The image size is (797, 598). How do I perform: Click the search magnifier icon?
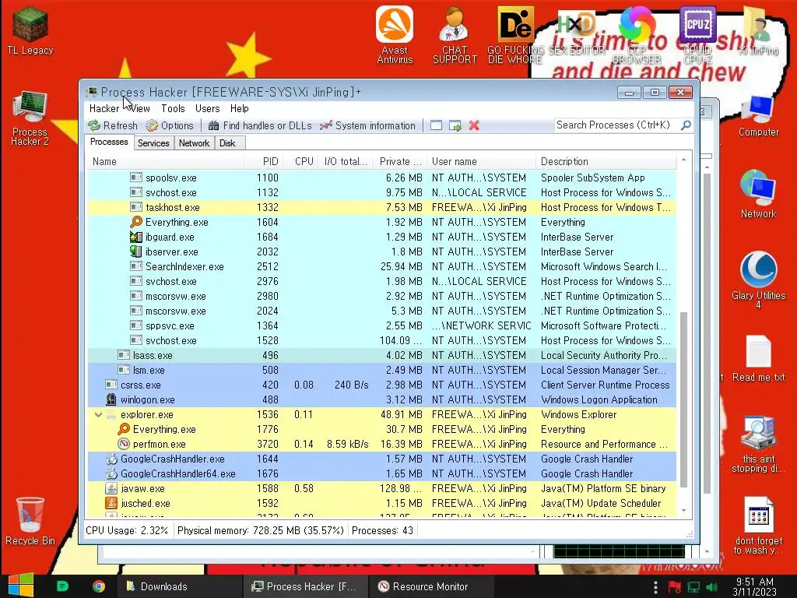(686, 125)
